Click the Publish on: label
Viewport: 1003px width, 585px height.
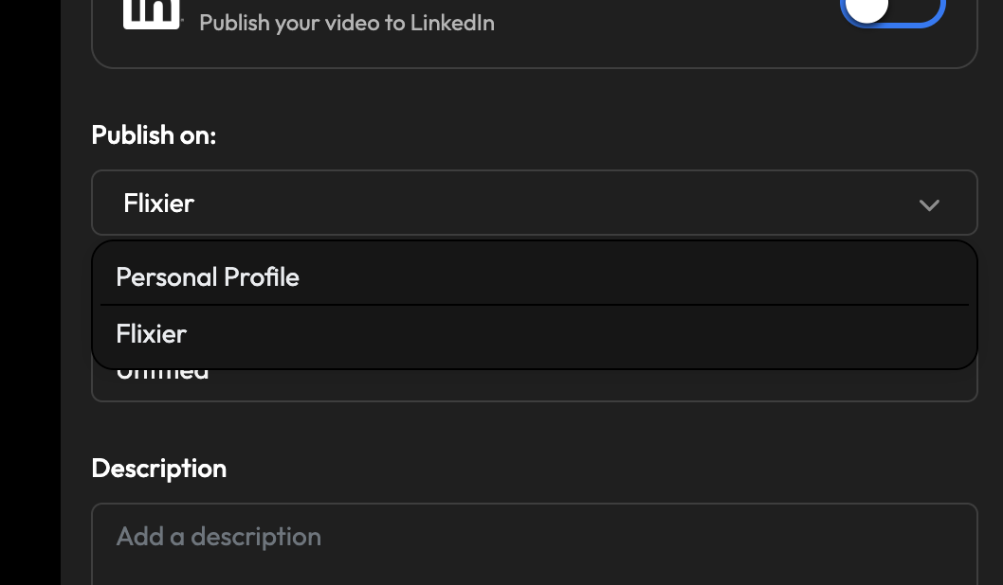click(154, 134)
